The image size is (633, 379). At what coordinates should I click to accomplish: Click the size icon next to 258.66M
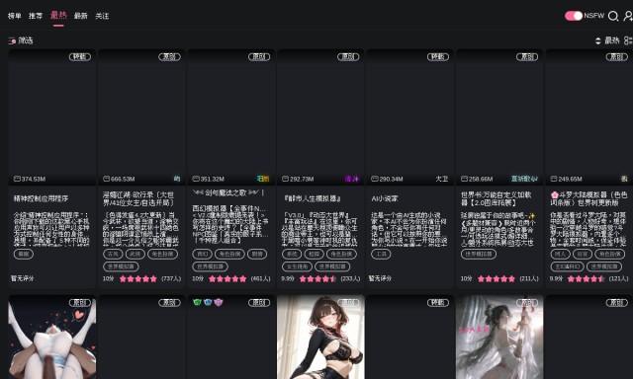464,179
